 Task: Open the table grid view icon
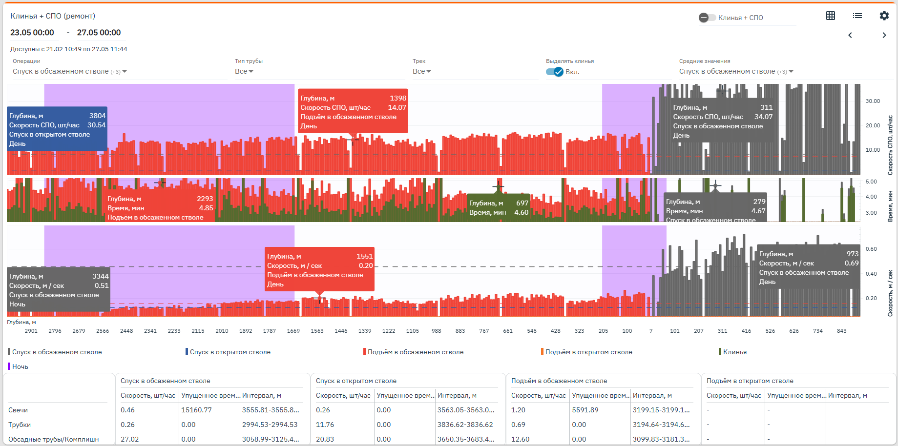click(x=831, y=16)
